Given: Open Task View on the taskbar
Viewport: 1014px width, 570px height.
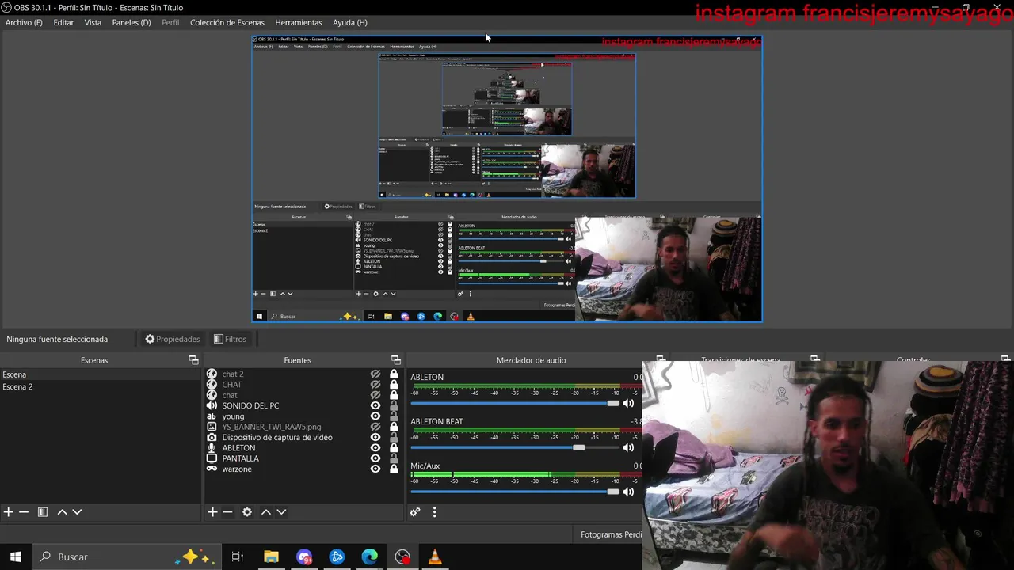Looking at the screenshot, I should pyautogui.click(x=237, y=557).
